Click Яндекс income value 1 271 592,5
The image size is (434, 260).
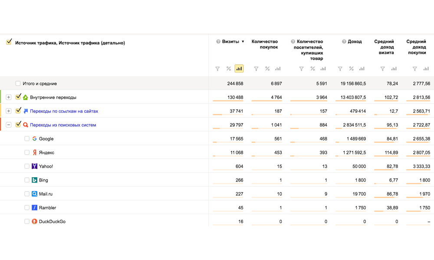click(x=354, y=153)
